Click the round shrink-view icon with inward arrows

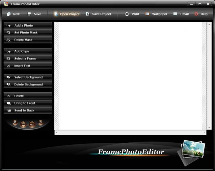coord(32,124)
